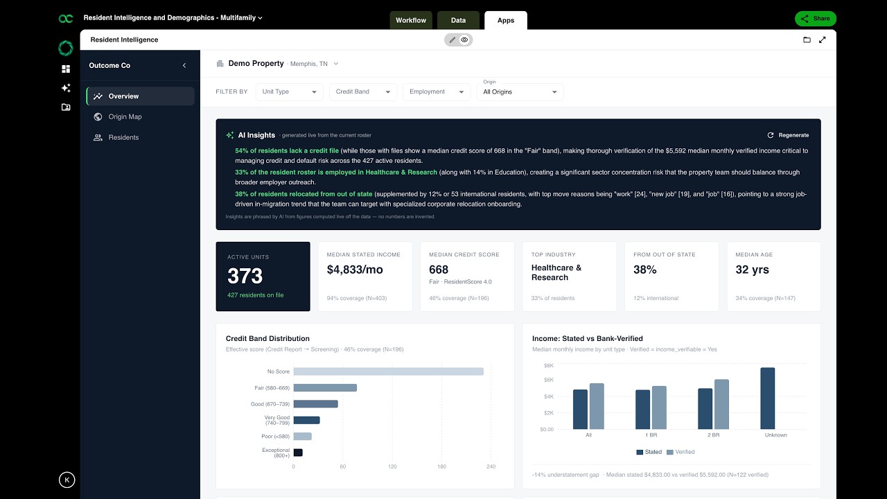Open the Origin All Origins dropdown
Viewport: 887px width, 499px height.
pos(520,91)
